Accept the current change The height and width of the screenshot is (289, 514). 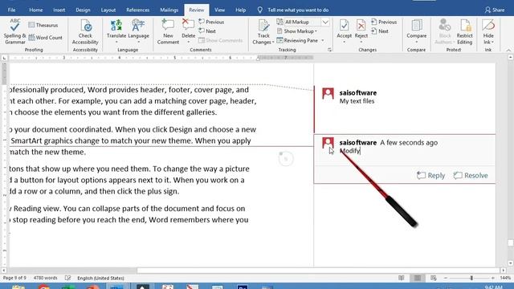click(344, 28)
